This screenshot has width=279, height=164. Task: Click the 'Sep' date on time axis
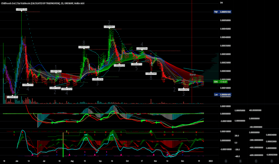pos(100,161)
